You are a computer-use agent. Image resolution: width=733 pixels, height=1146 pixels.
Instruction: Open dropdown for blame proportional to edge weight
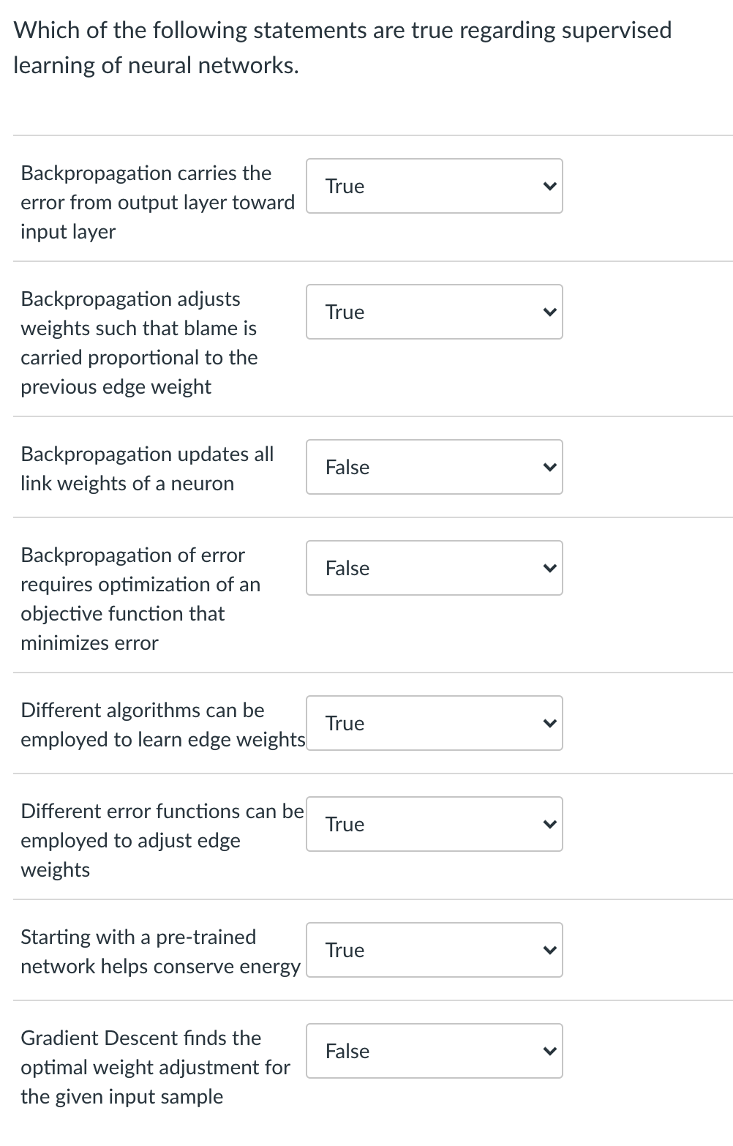click(434, 312)
